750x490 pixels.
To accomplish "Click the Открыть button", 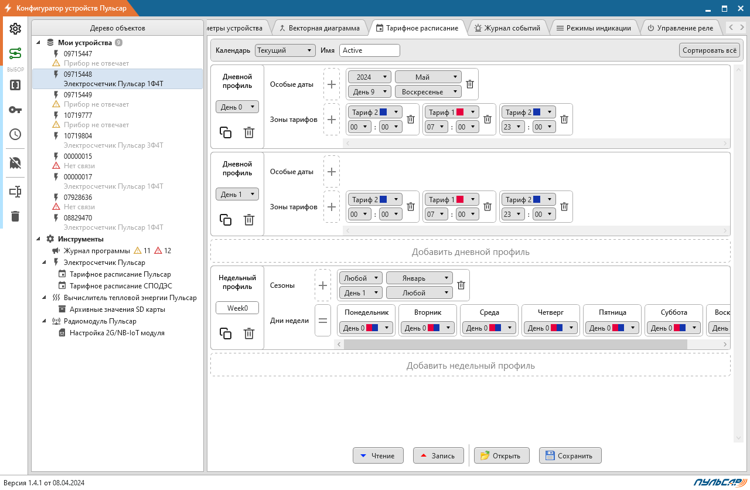I will point(502,455).
